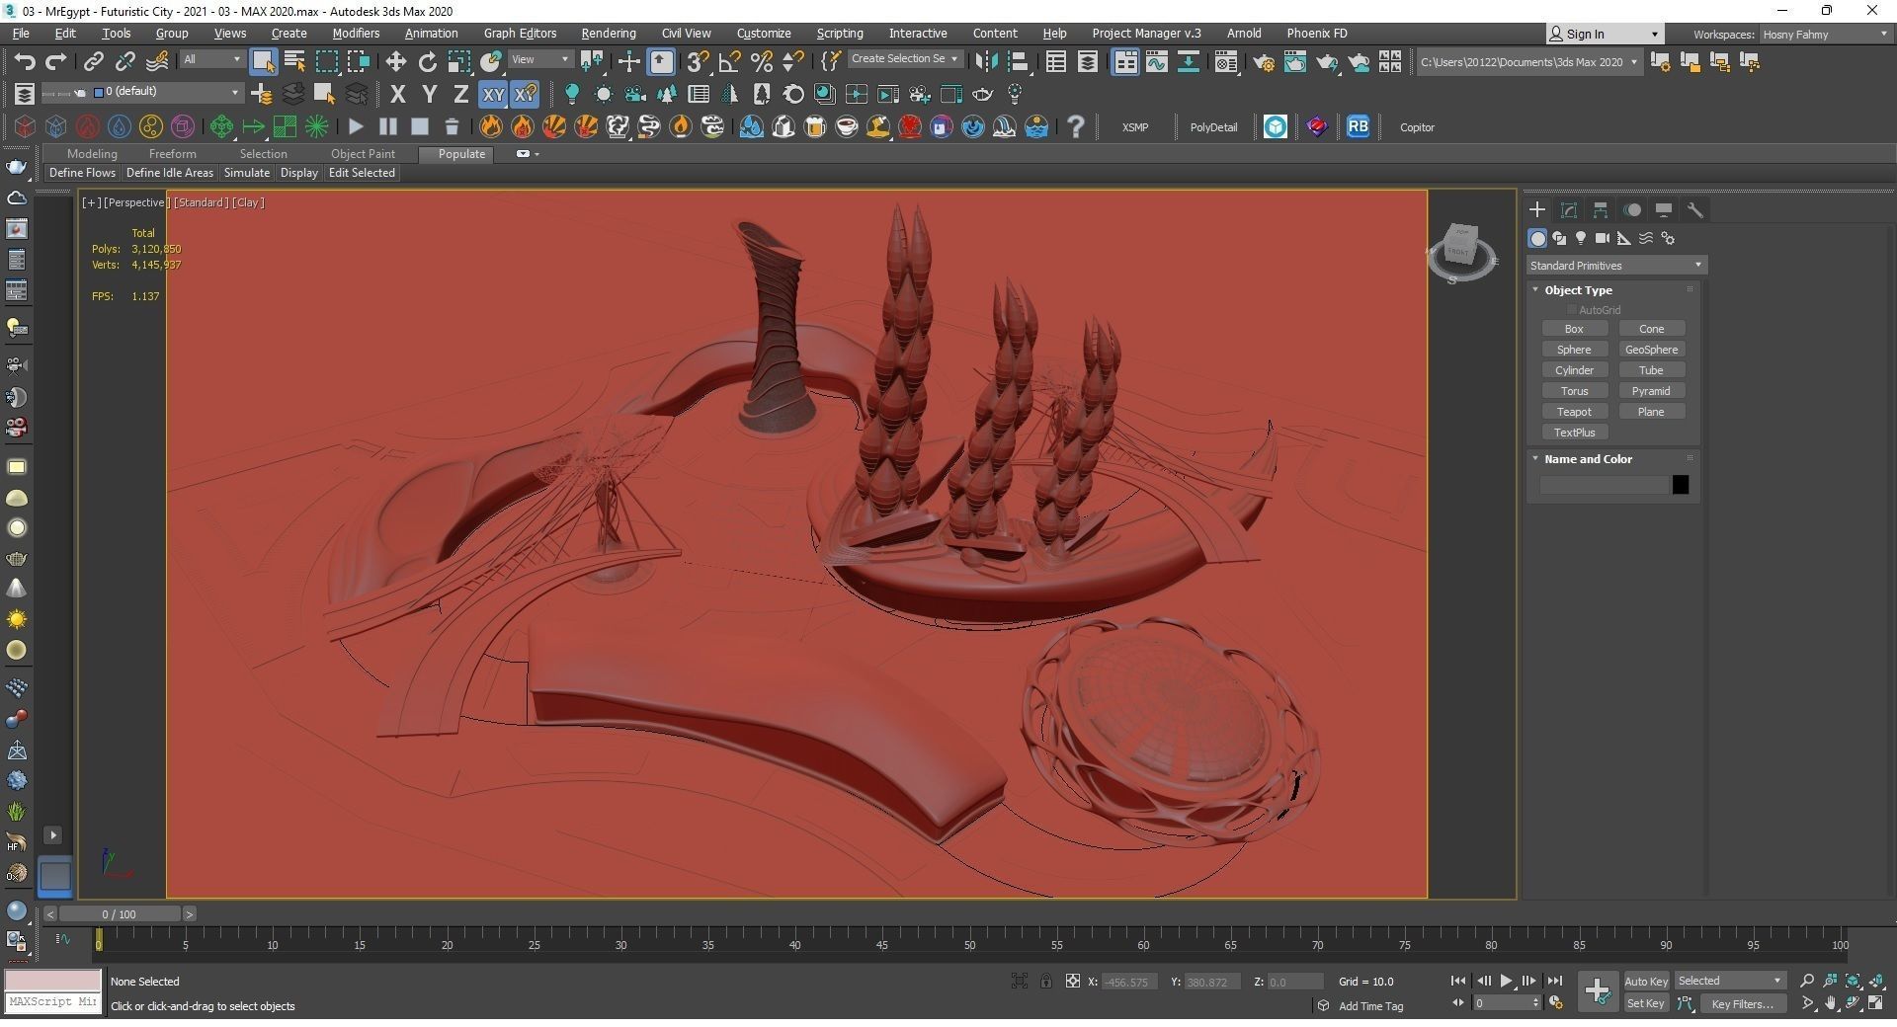The image size is (1897, 1027).
Task: Click frame 50 on the timeline
Action: [969, 943]
